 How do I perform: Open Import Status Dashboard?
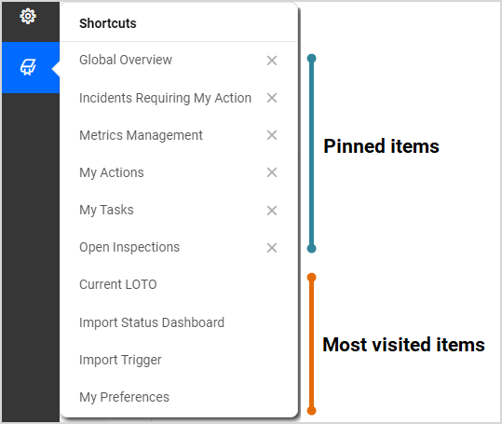(152, 322)
